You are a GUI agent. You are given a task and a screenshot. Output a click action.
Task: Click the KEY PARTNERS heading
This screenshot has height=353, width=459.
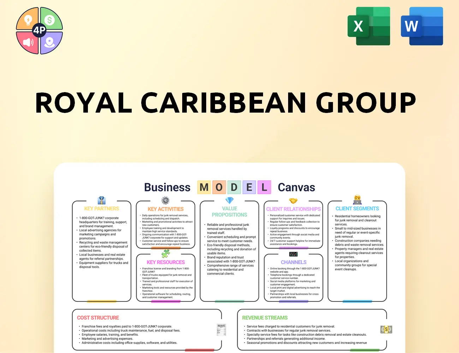[102, 209]
